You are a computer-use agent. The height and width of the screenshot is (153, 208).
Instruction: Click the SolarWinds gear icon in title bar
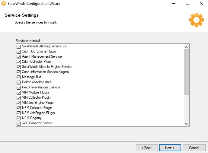4,4
